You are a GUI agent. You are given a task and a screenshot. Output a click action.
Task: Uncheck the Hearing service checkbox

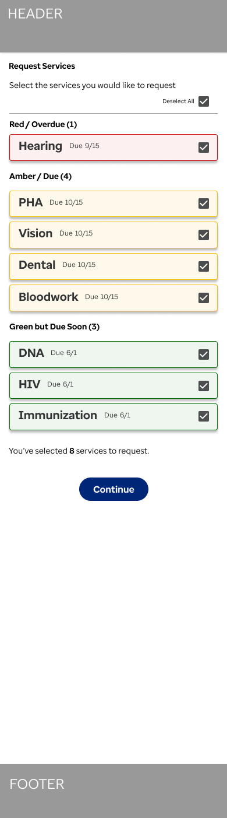click(x=204, y=148)
